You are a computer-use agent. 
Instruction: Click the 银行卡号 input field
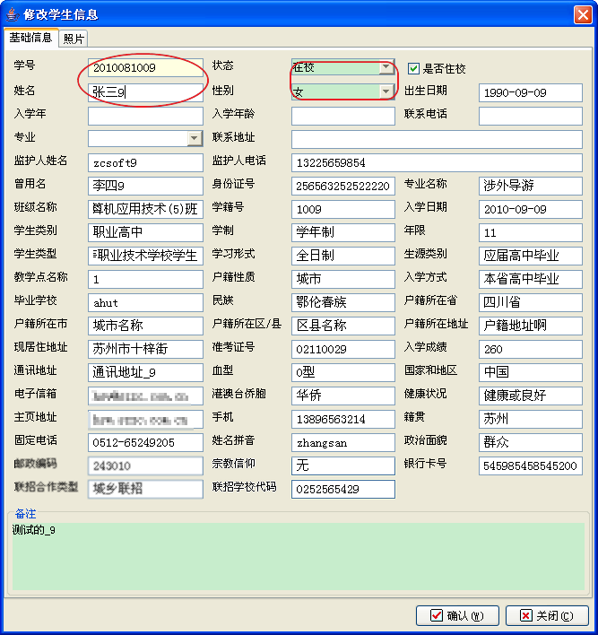coord(531,466)
